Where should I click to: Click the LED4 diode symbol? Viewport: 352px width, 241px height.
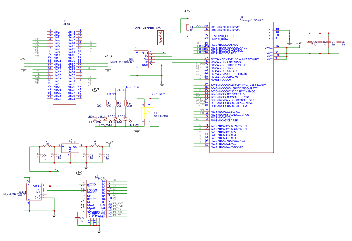coord(95,119)
